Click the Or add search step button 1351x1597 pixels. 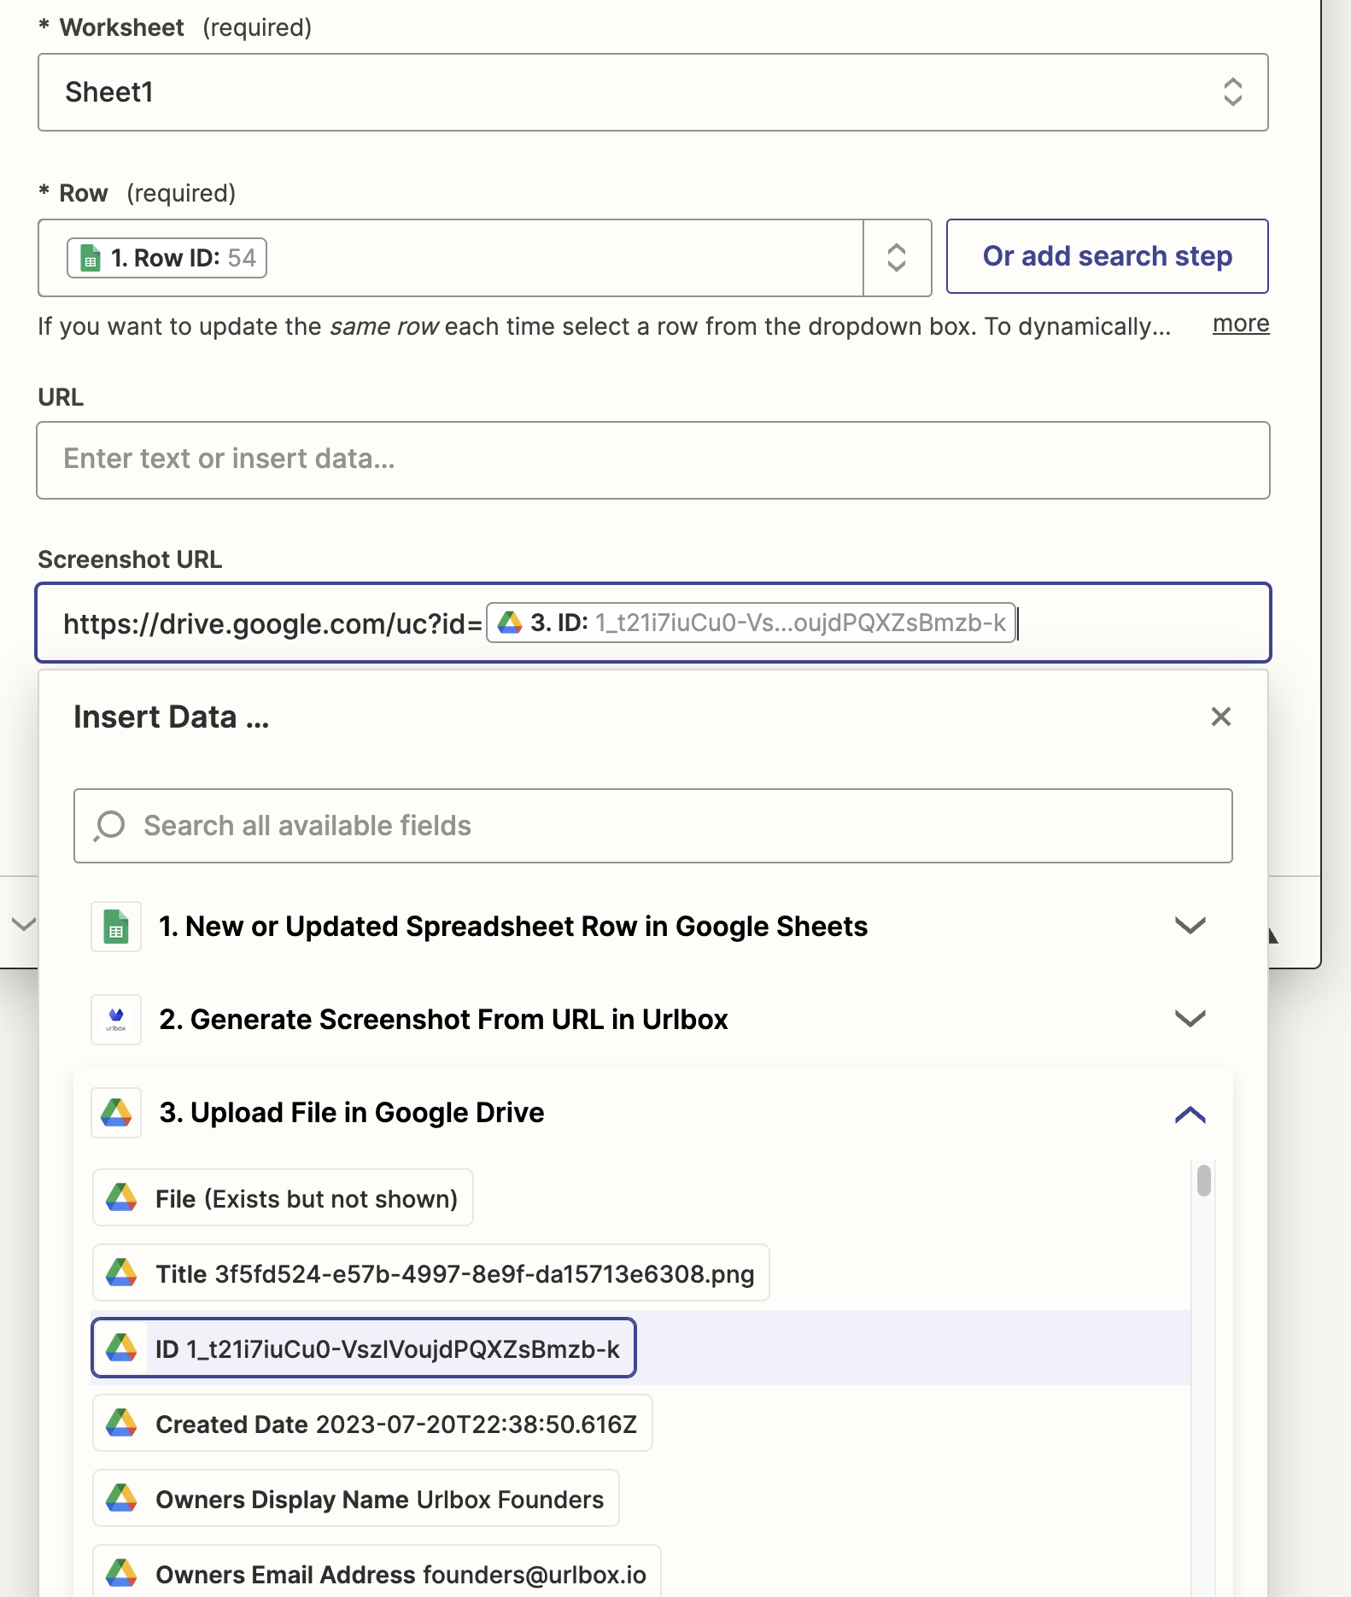coord(1107,256)
